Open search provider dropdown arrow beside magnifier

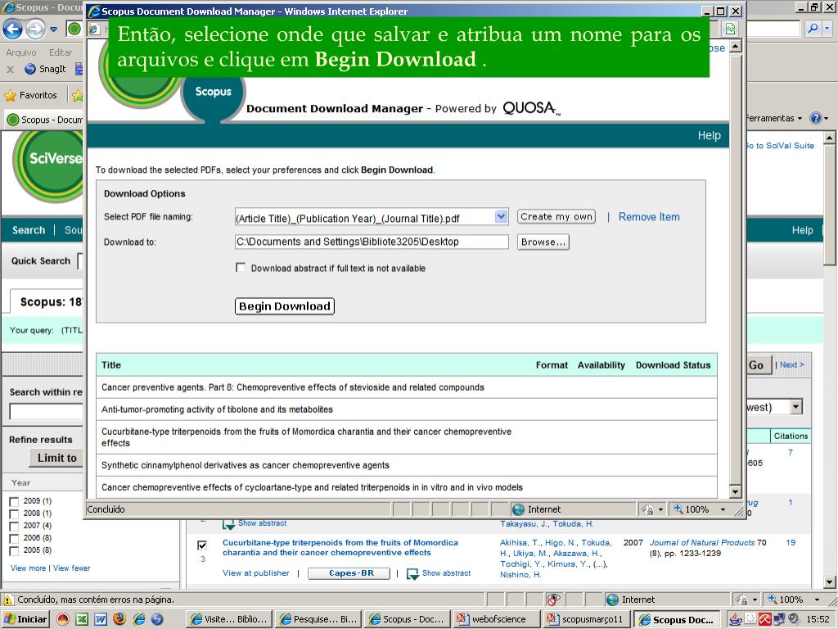click(x=827, y=29)
